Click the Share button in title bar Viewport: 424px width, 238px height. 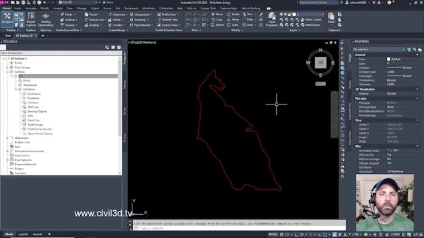coord(108,3)
